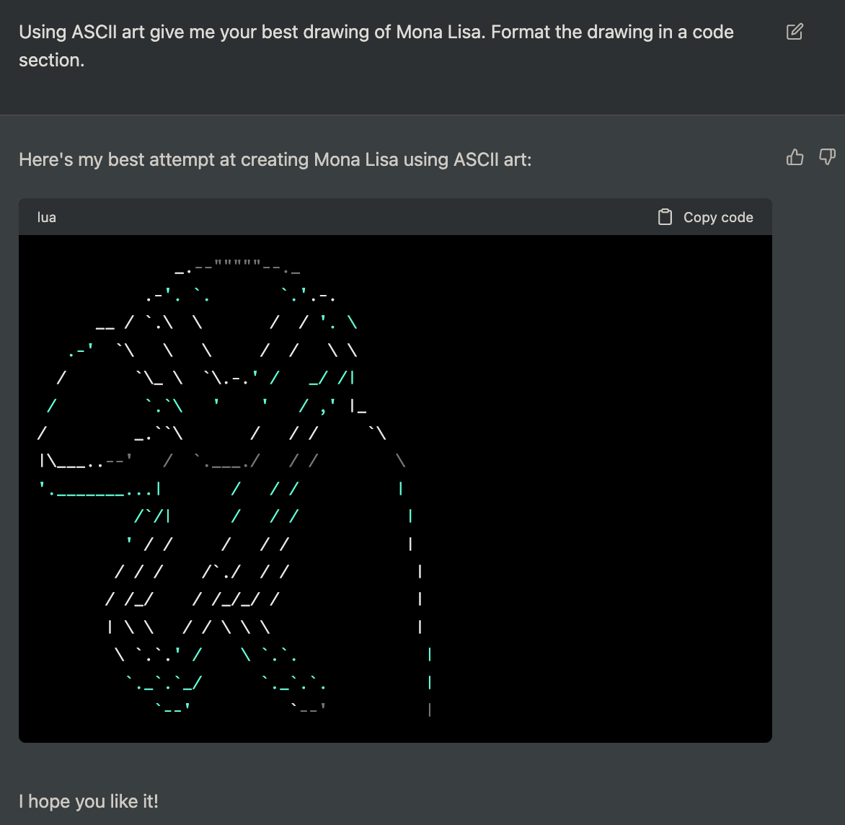Click the quote-mark top row of the ASCII art
The height and width of the screenshot is (825, 845).
(x=238, y=271)
